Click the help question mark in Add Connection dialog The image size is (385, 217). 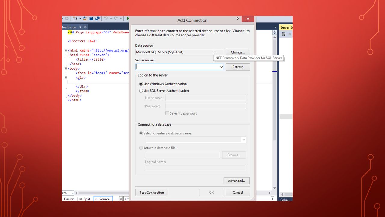(x=238, y=19)
